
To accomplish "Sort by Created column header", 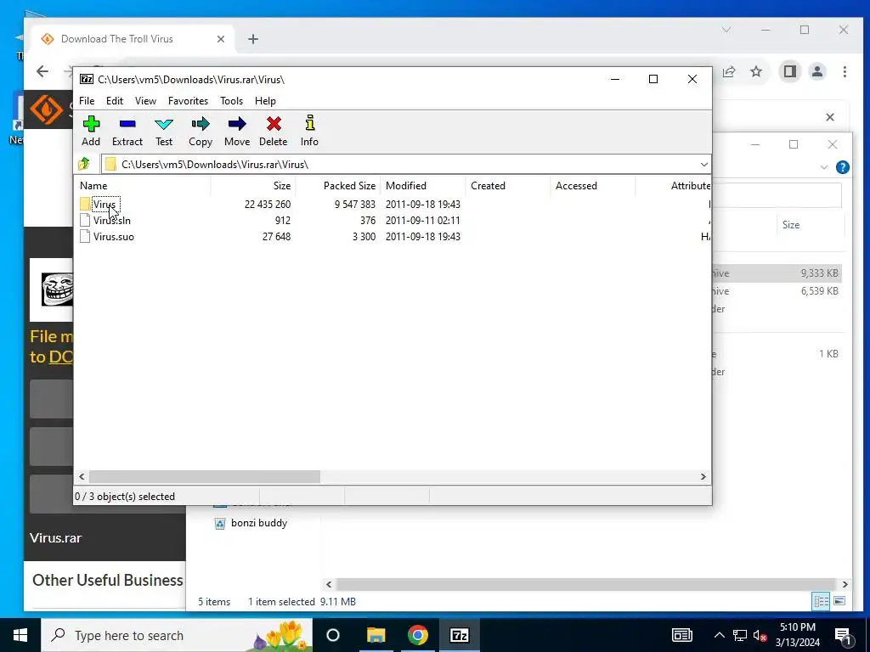I will point(508,186).
